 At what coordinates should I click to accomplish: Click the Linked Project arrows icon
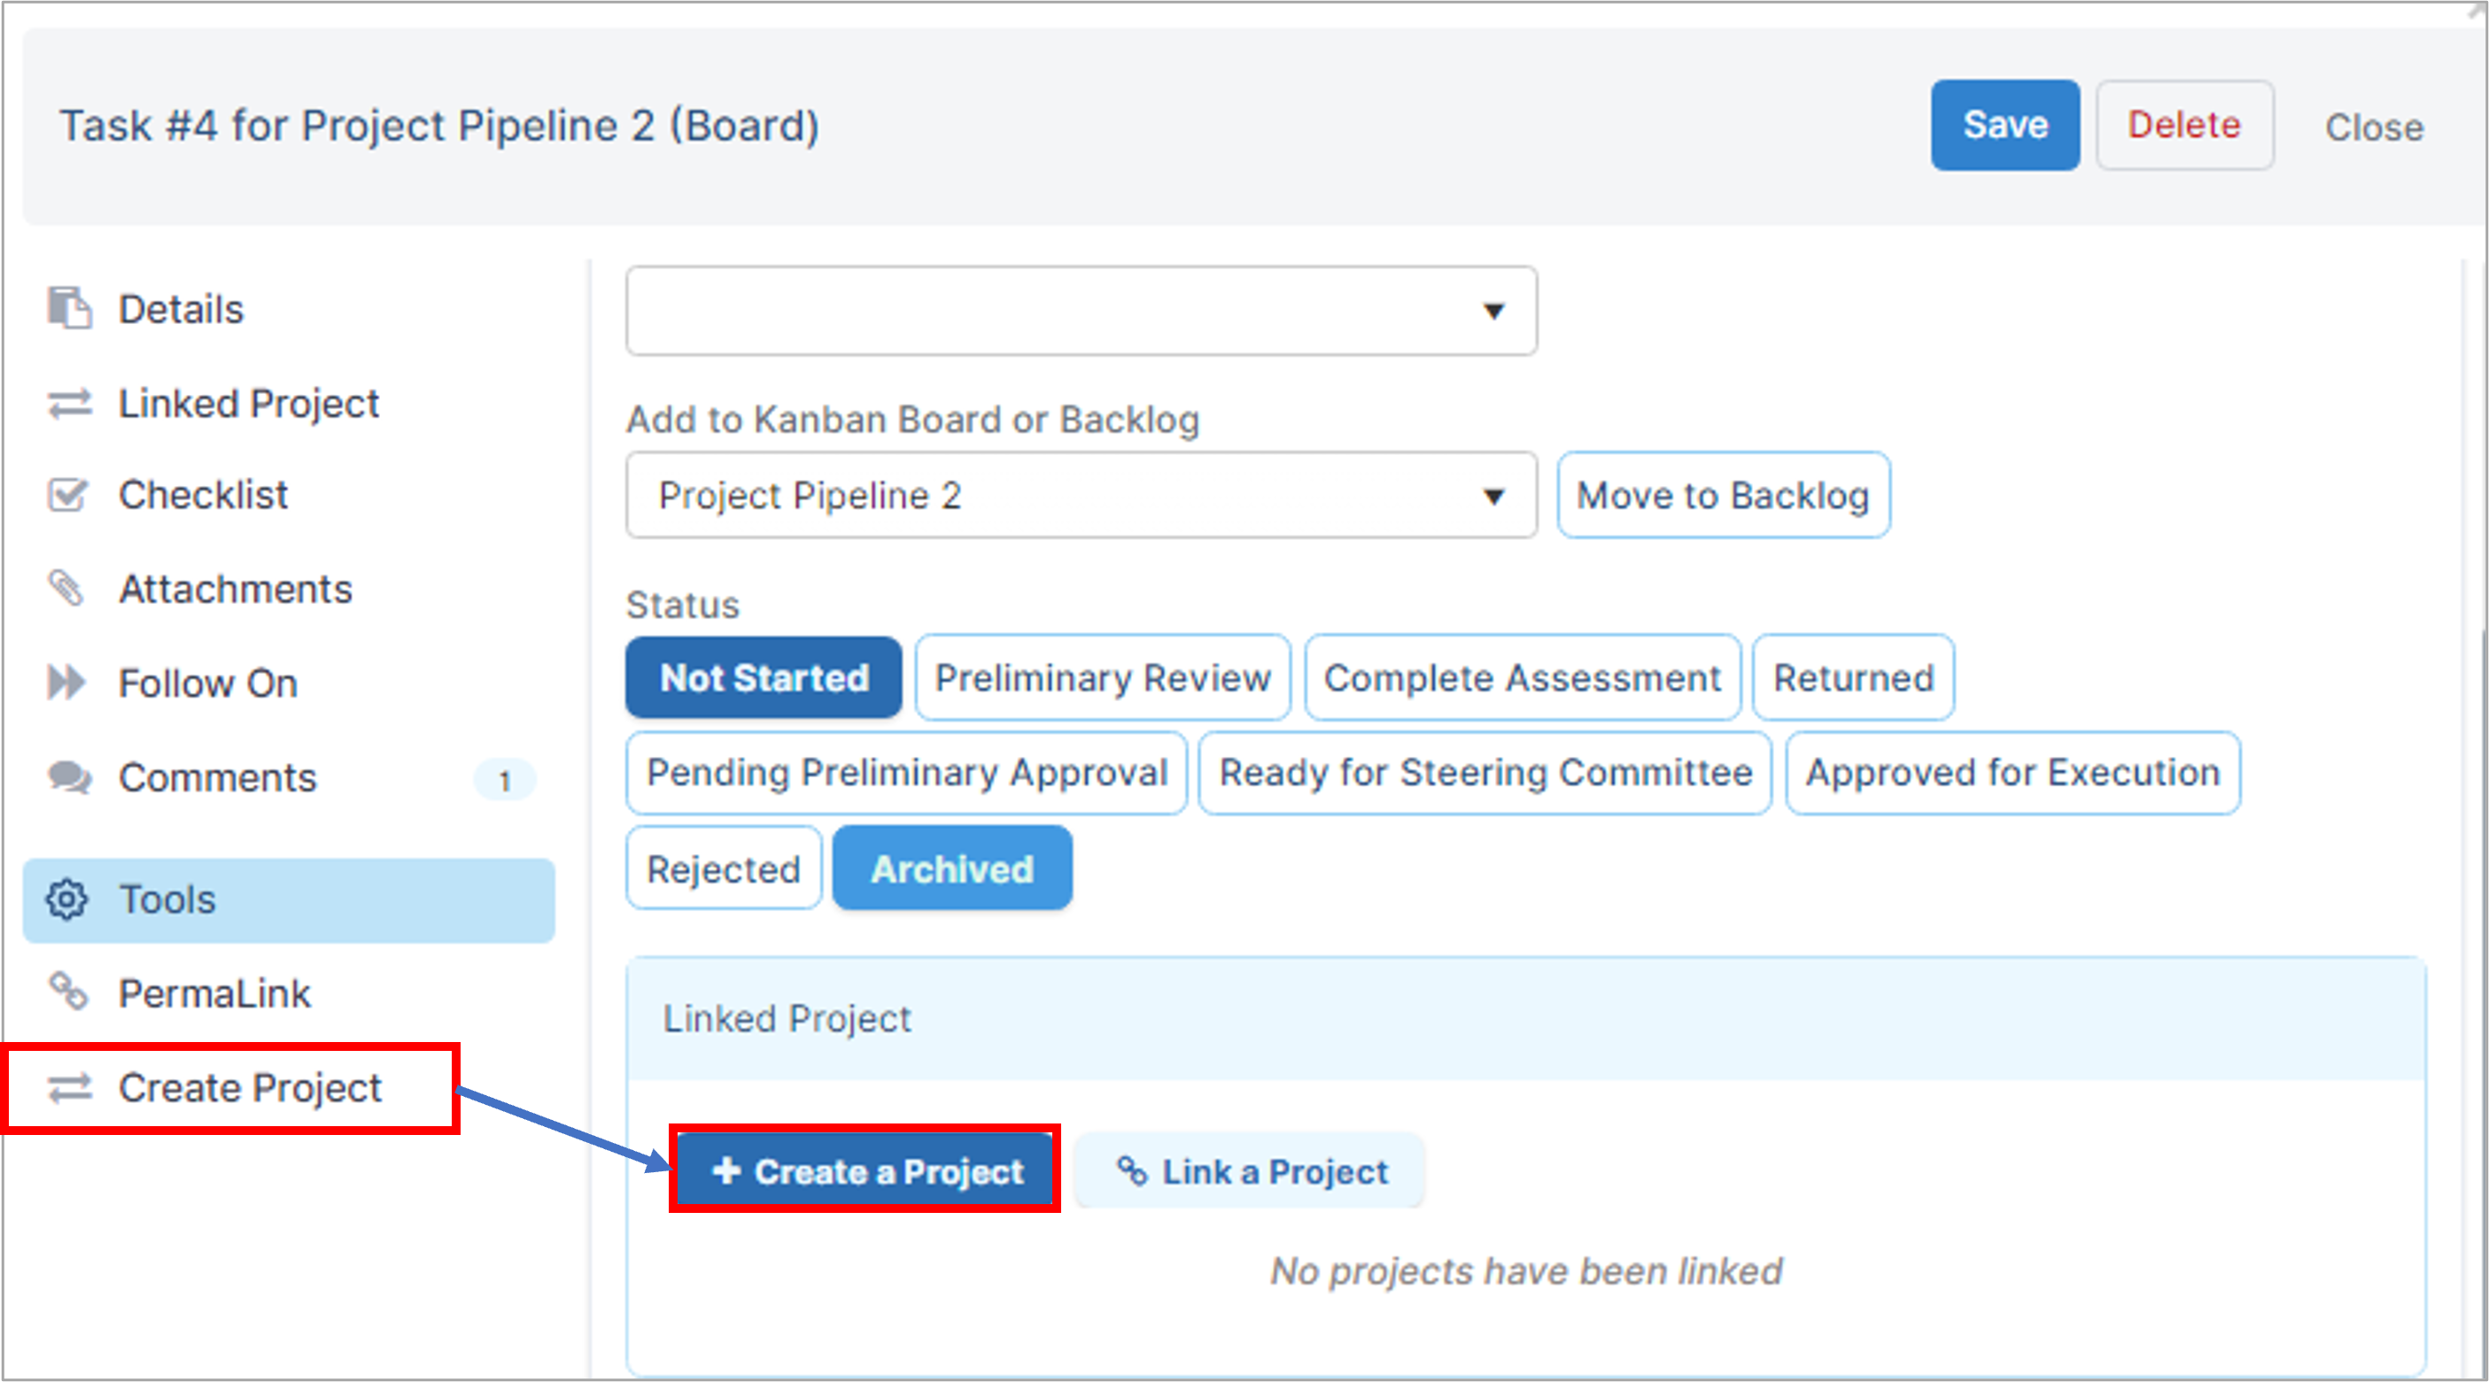(70, 404)
